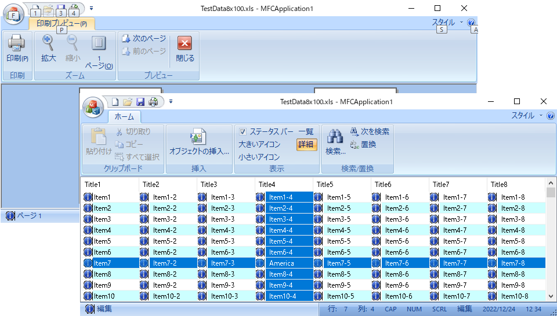Select cell Item4-6

click(x=397, y=230)
